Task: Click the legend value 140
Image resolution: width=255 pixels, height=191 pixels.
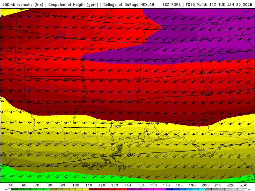Action: [x=128, y=185]
